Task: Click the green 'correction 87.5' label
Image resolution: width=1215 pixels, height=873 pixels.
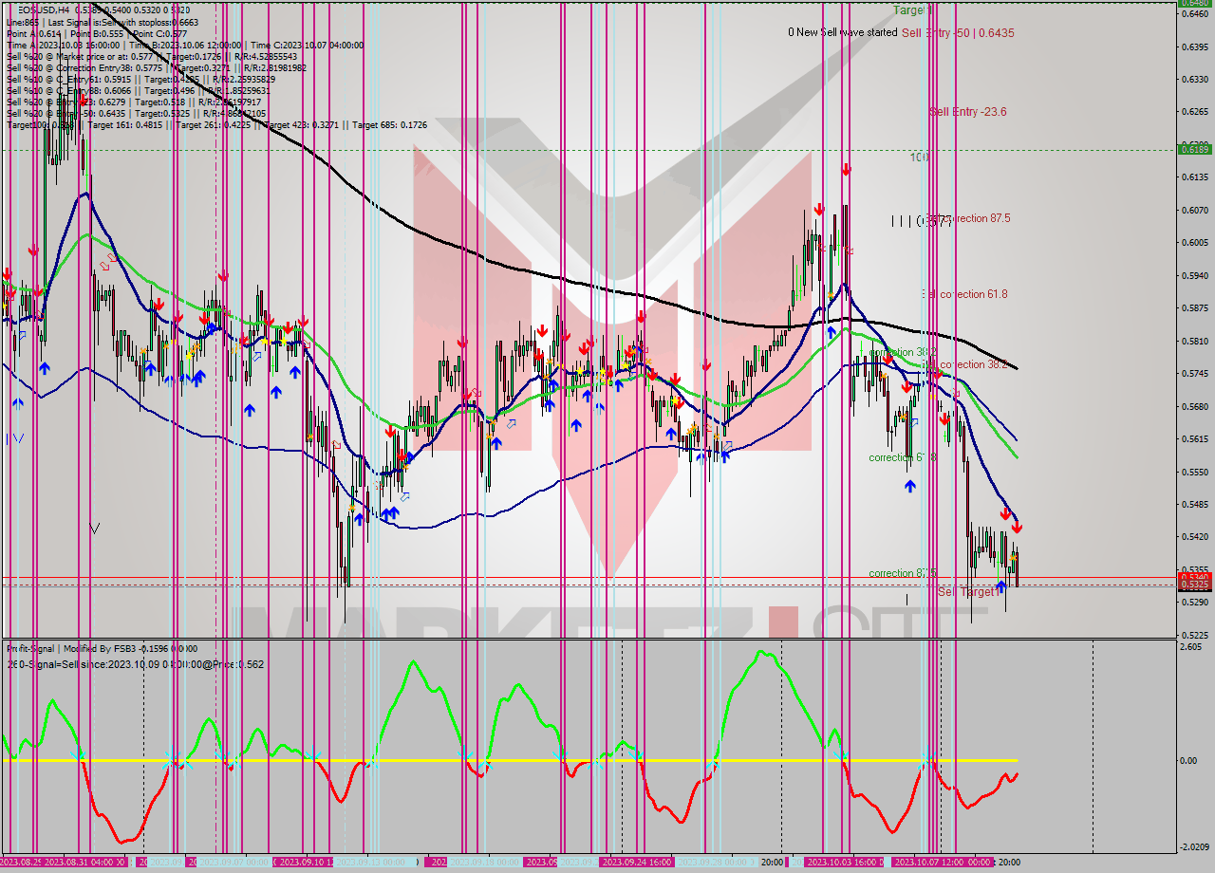Action: 903,573
